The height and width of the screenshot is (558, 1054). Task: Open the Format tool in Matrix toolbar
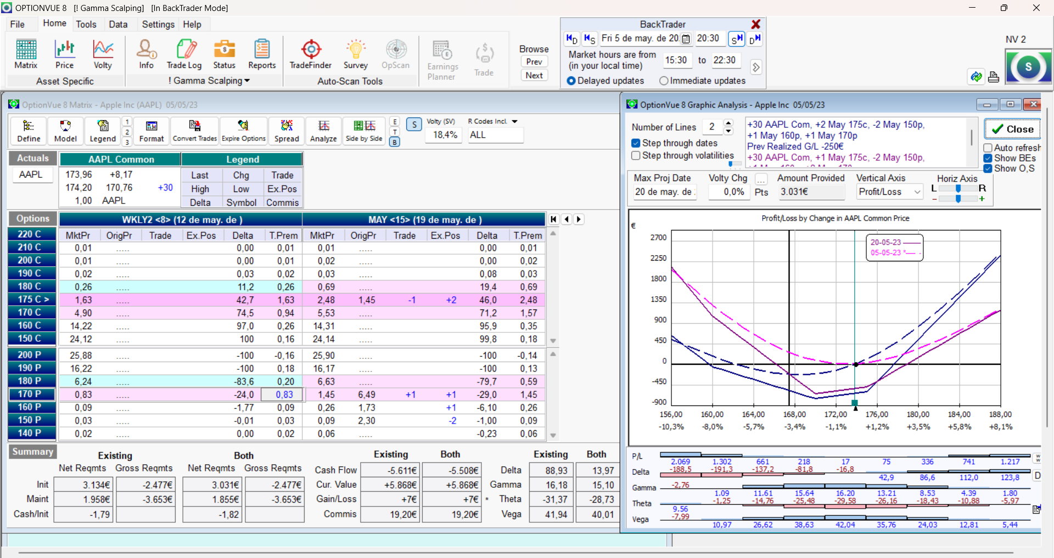pos(152,132)
